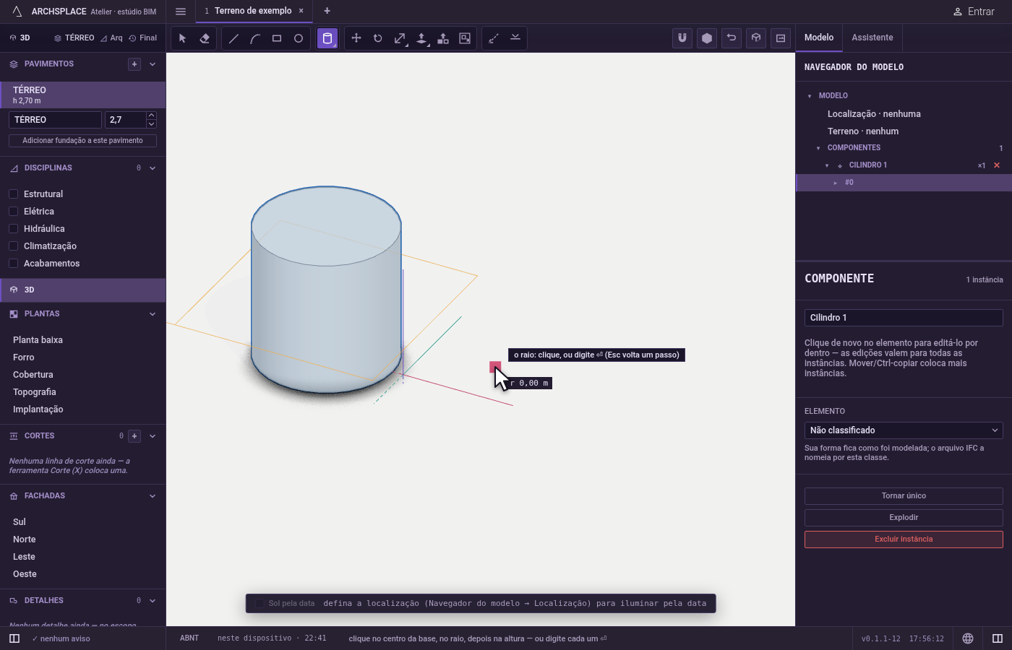The image size is (1012, 650).
Task: Increase the pavimento height stepper
Action: tap(151, 116)
